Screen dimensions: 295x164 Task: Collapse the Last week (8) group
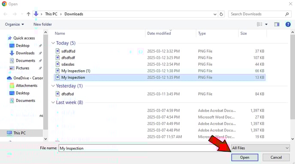53,102
